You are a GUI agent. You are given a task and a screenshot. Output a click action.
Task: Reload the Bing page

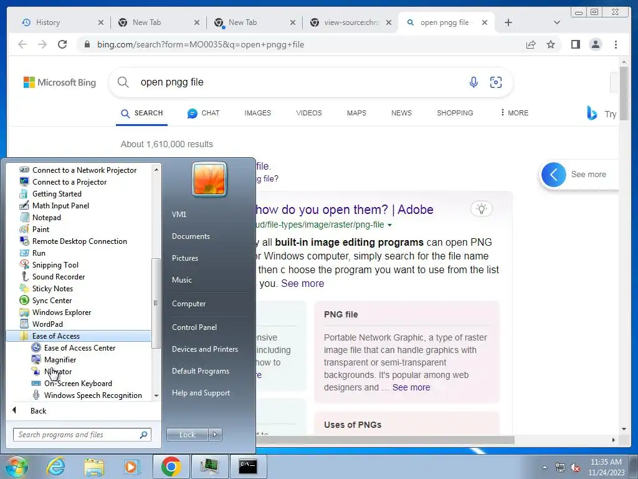62,44
